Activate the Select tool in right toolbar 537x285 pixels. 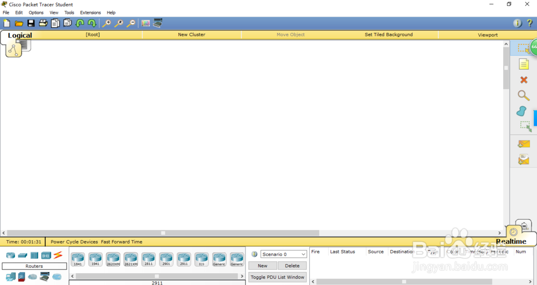(524, 48)
